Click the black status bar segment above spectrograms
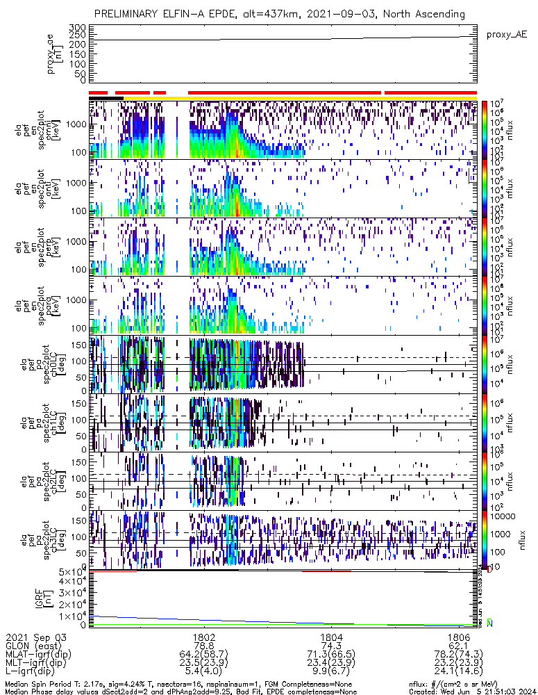This screenshot has width=538, height=695. [106, 98]
